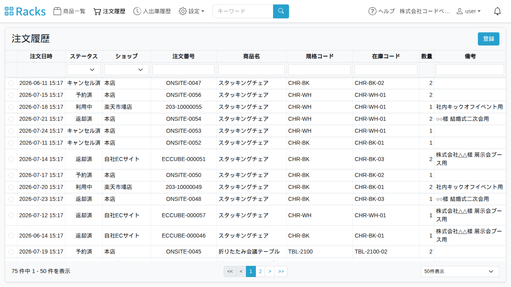This screenshot has width=511, height=287.
Task: Click the 注文番号 filter input
Action: [x=184, y=70]
